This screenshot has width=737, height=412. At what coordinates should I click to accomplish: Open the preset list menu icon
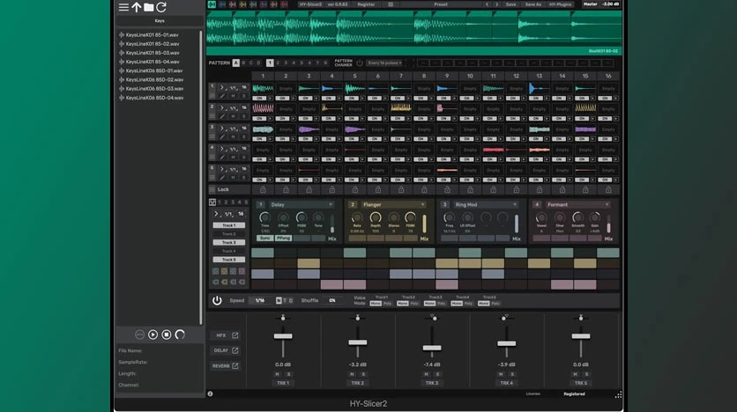pos(391,4)
